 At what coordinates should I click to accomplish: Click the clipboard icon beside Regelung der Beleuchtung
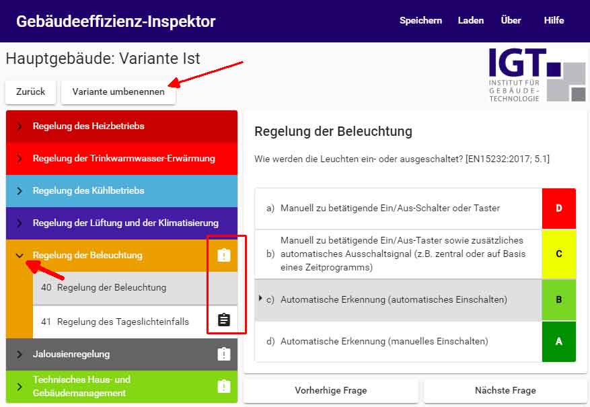tap(224, 256)
